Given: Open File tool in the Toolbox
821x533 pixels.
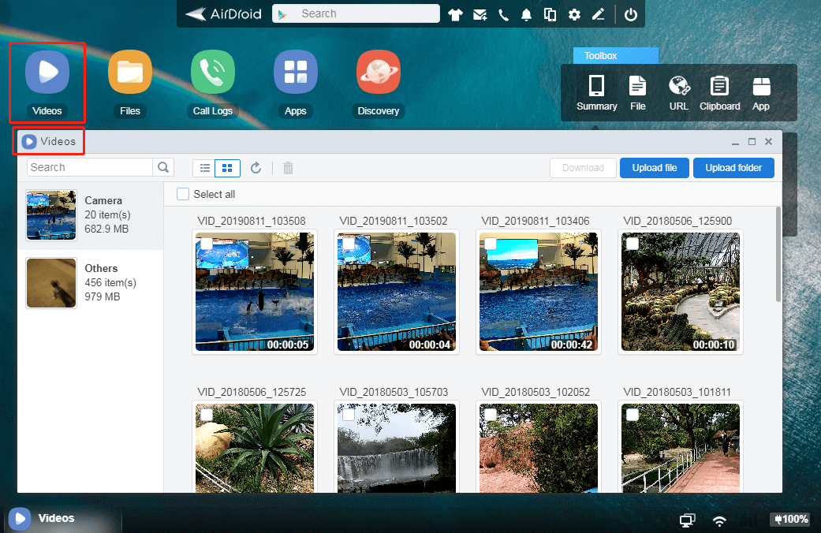Looking at the screenshot, I should tap(638, 92).
